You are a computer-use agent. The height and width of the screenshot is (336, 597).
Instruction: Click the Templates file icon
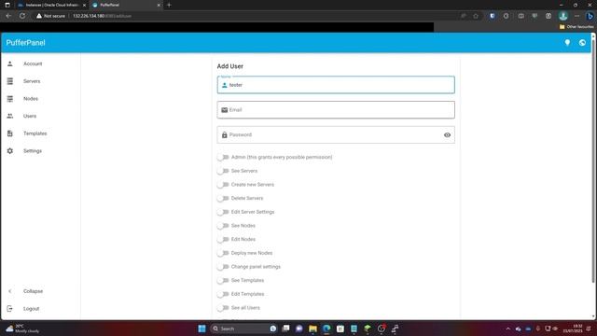click(x=10, y=133)
